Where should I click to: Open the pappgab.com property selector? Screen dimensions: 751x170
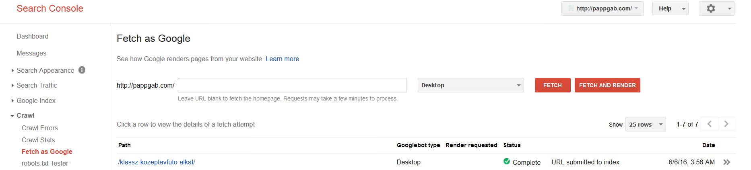(x=602, y=8)
